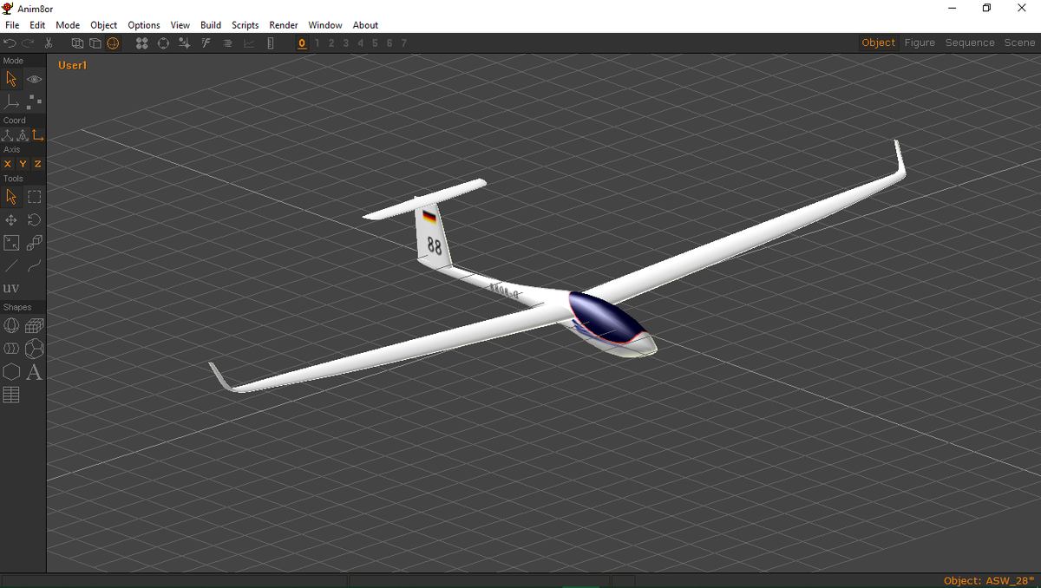
Task: Choose world coordinate system icon
Action: [8, 135]
